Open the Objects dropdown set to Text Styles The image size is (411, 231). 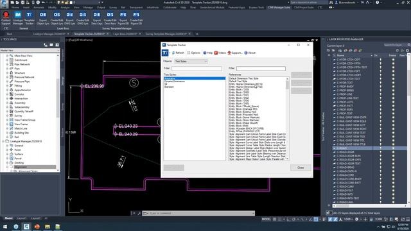191,62
